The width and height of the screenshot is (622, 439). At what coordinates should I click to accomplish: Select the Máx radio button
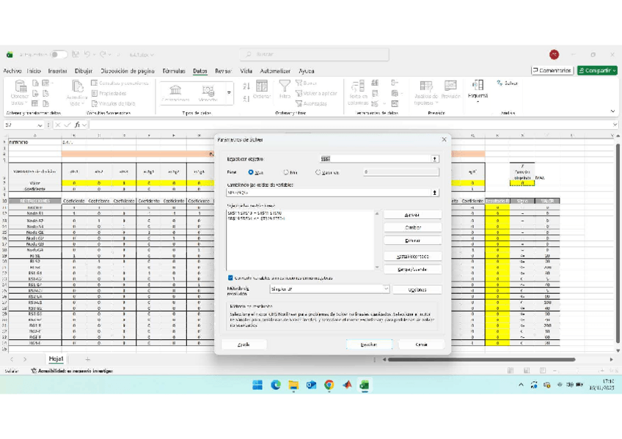tap(251, 172)
